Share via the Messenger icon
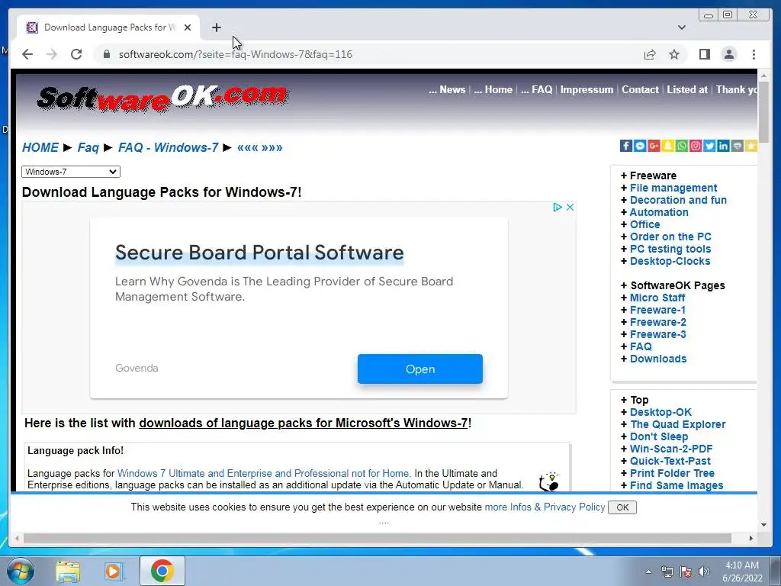 tap(640, 146)
